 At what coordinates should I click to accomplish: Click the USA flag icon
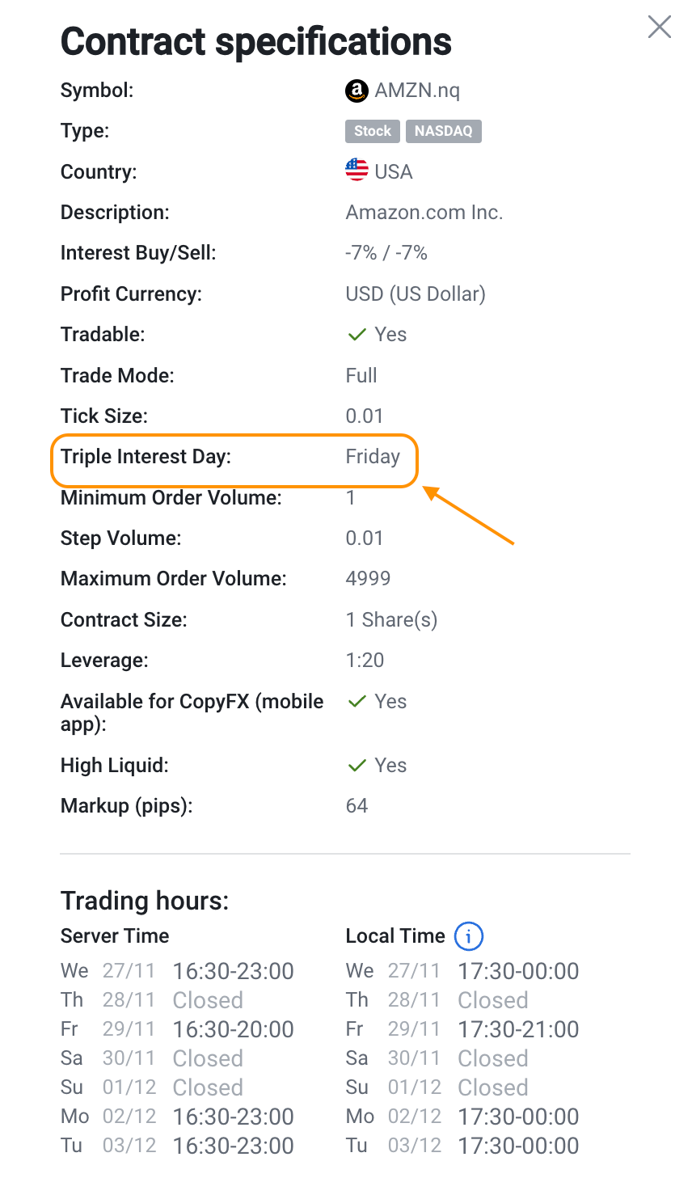357,170
